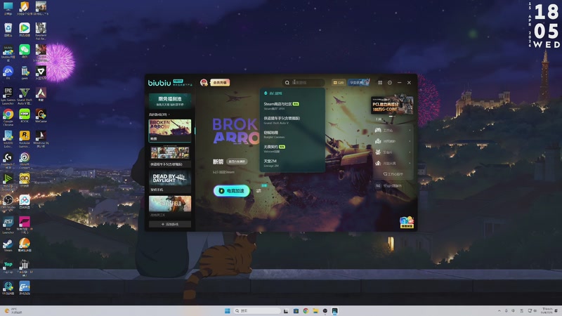
Task: Choose Grand Theft Auto V suggestion
Action: pos(292,120)
